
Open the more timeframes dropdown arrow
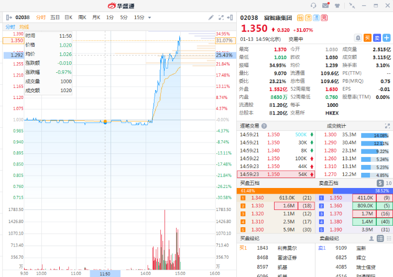[x=150, y=17]
